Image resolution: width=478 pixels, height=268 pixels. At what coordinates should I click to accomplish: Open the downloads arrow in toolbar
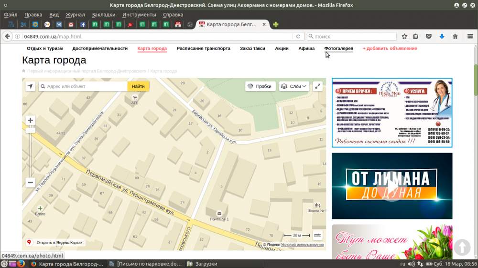pos(442,36)
